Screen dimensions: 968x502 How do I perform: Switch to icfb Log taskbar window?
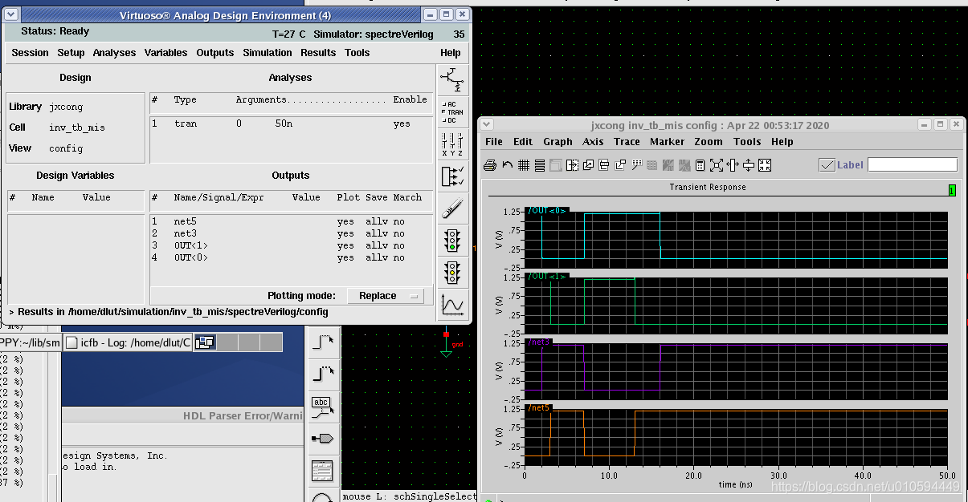click(128, 342)
